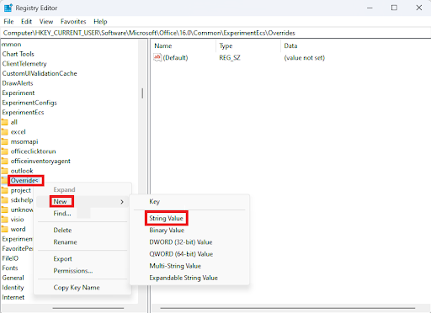Click the folder icon next to 'excel'

[5, 132]
